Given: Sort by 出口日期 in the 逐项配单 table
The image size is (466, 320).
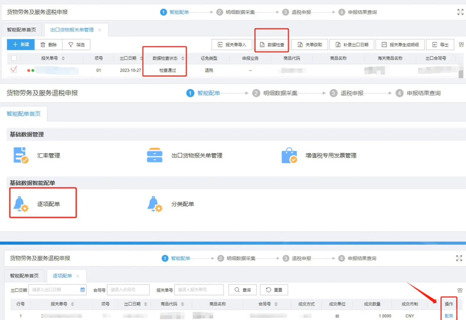Looking at the screenshot, I should click(145, 304).
